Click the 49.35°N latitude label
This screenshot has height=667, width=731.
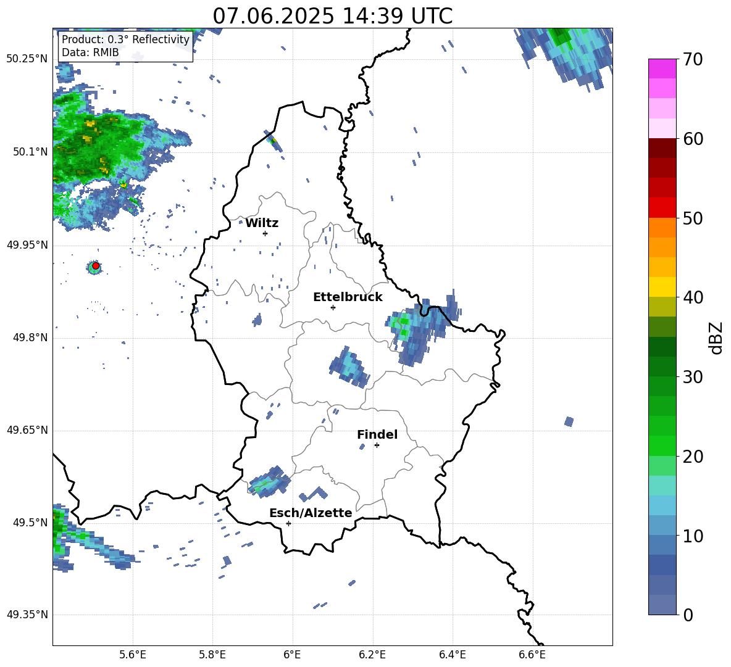point(27,615)
